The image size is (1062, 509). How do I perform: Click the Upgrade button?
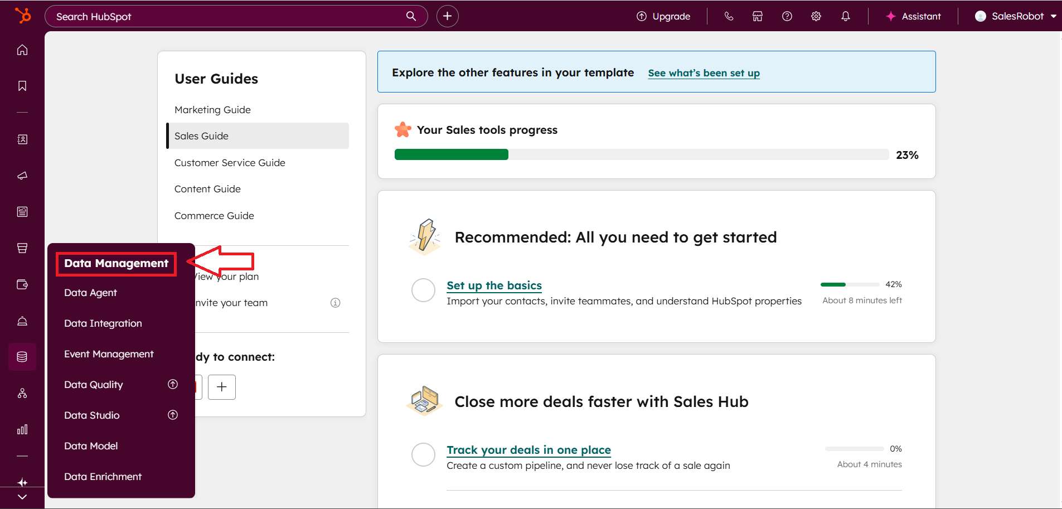(x=663, y=16)
